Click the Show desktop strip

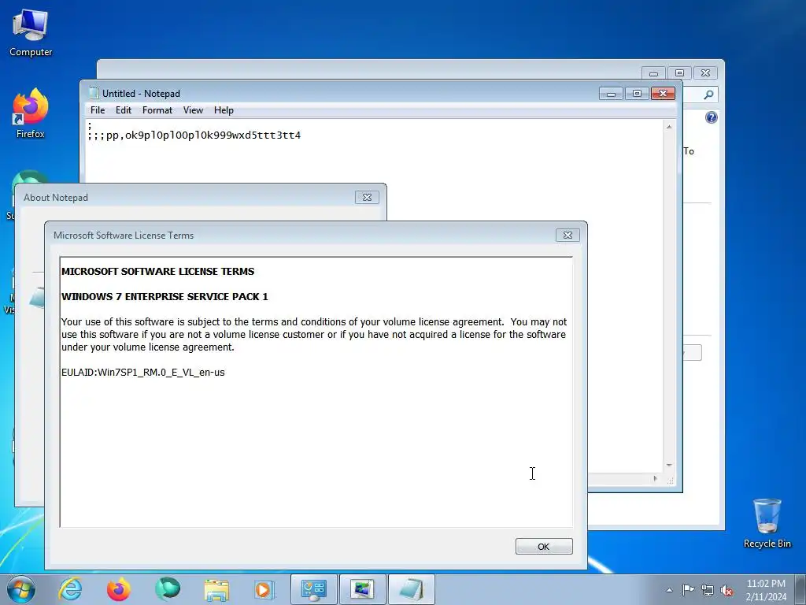click(800, 589)
